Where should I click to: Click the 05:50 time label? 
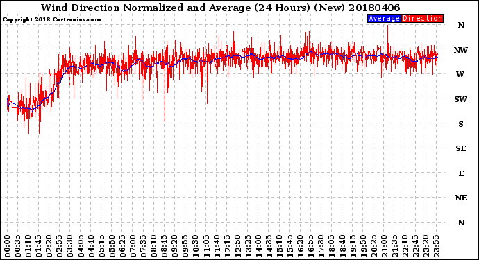pyautogui.click(x=112, y=246)
